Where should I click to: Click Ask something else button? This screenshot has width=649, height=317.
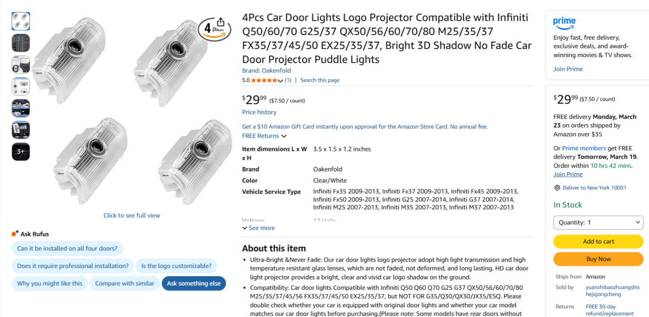(x=194, y=283)
